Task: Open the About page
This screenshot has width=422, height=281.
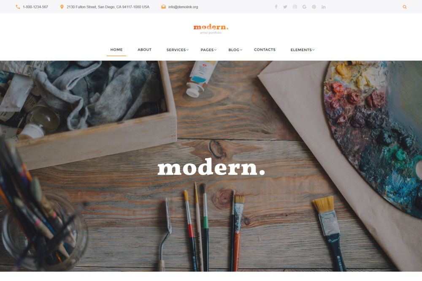Action: [144, 49]
